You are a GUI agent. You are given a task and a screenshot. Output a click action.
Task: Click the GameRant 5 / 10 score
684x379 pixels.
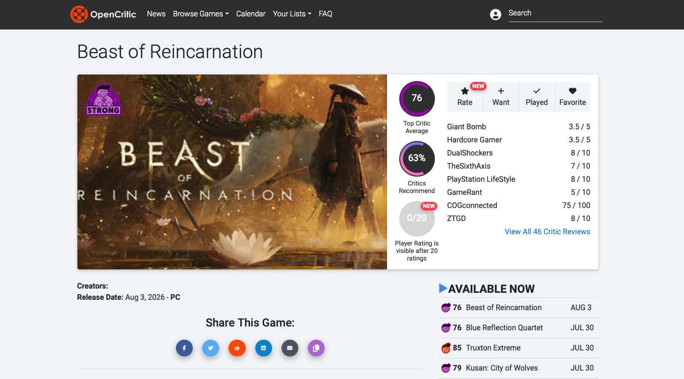(580, 192)
